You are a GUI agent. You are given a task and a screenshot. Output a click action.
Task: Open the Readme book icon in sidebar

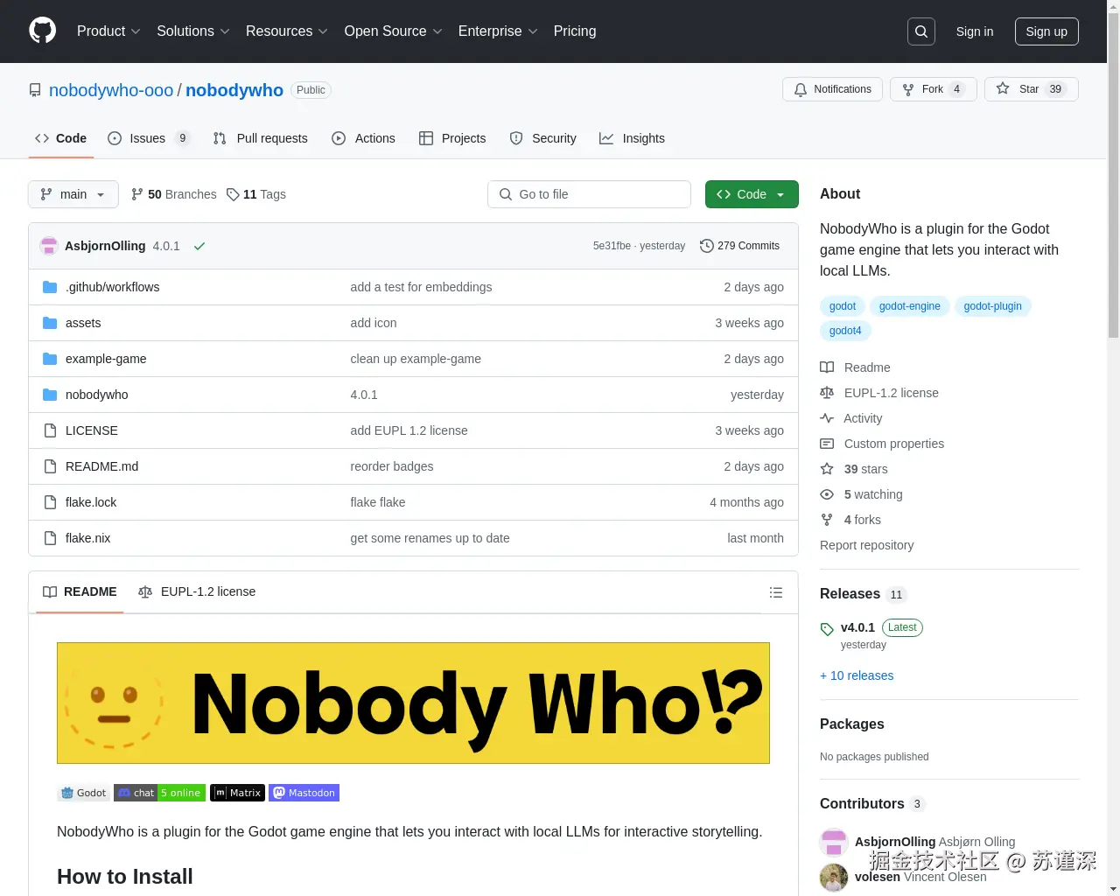pos(827,367)
